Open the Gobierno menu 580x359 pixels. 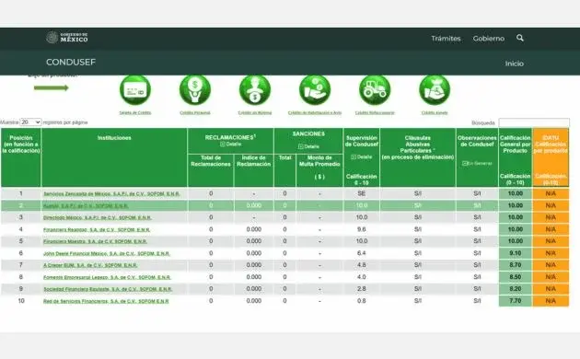point(488,39)
